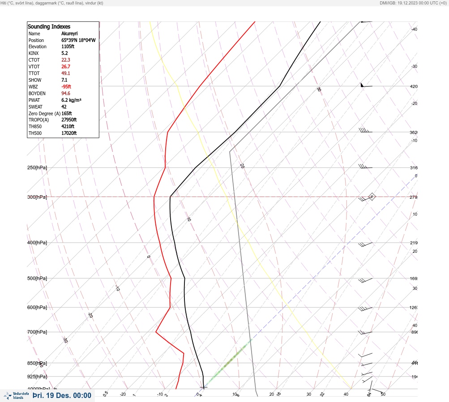Click the wind barb at 500 hPa level
Image resolution: width=449 pixels, height=402 pixels.
click(365, 281)
